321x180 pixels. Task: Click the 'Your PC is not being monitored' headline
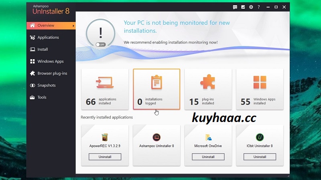(x=177, y=26)
